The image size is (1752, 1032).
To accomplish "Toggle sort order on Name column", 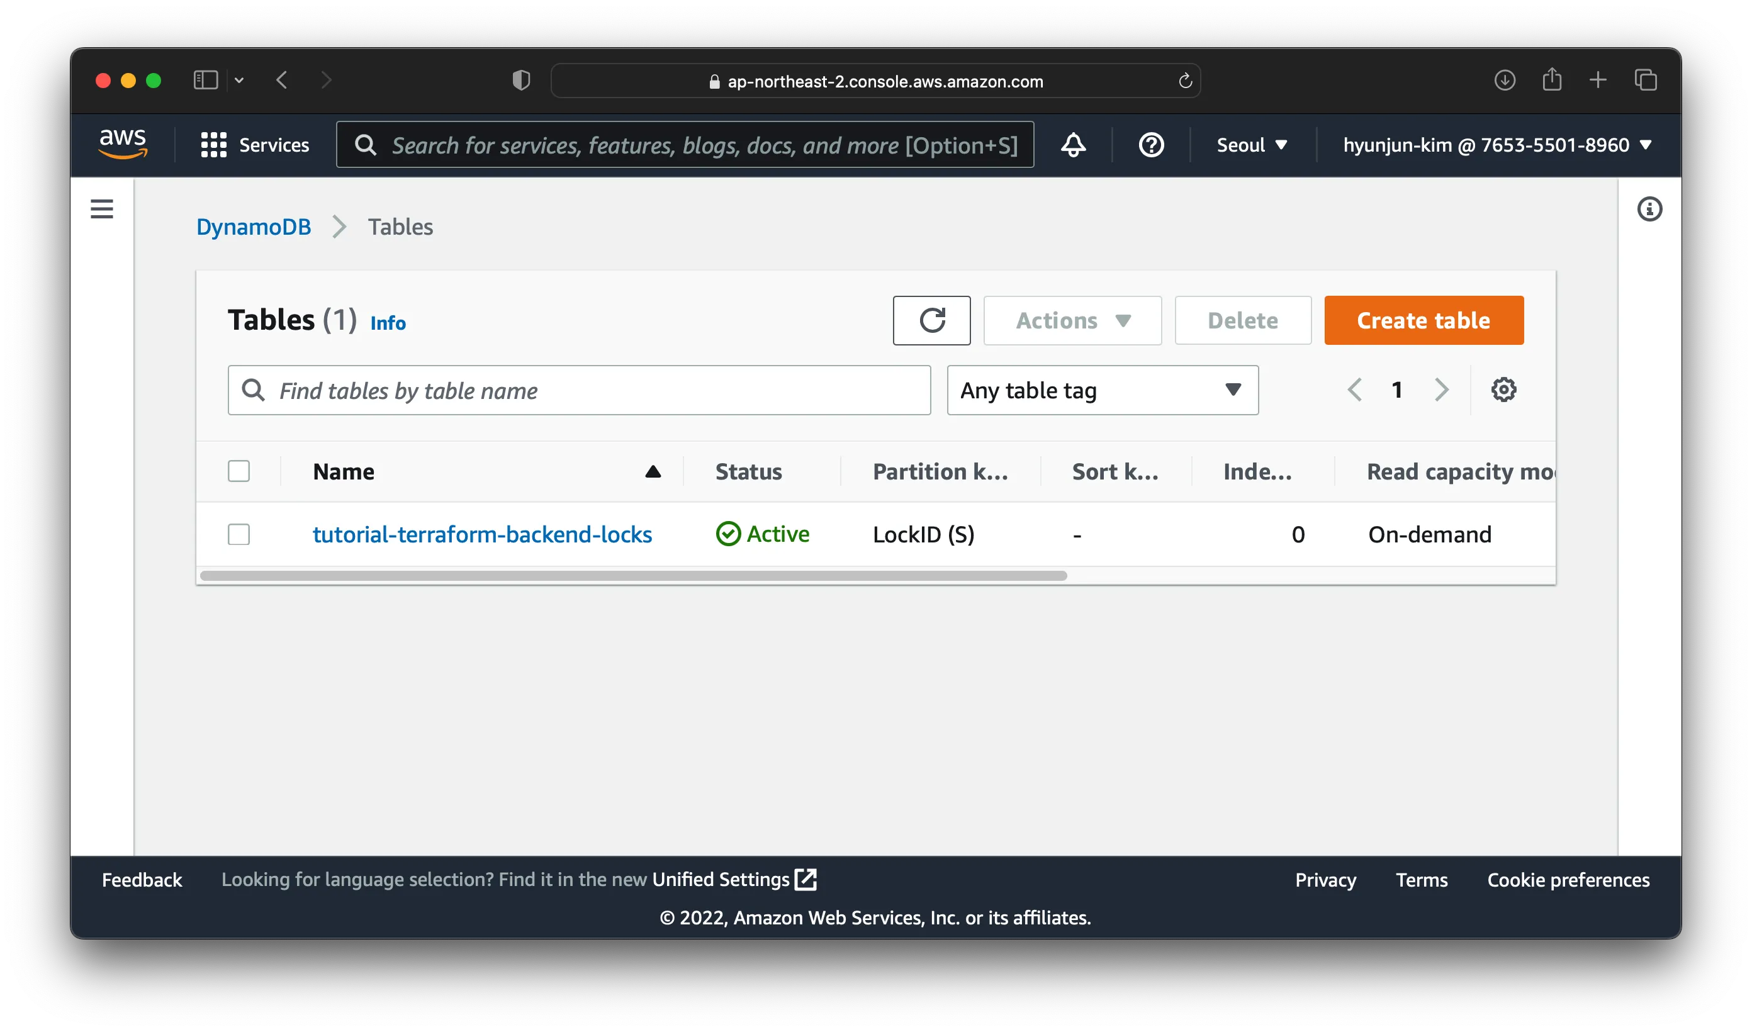I will coord(652,471).
